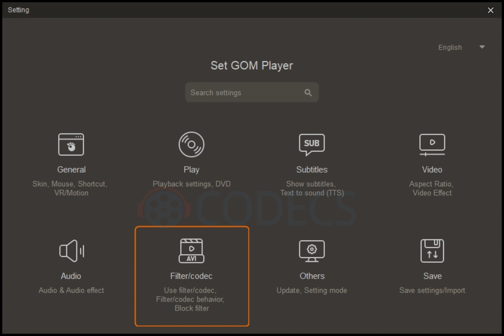Click "Save settings/Import" description
Screen dimensions: 504x336
432,290
